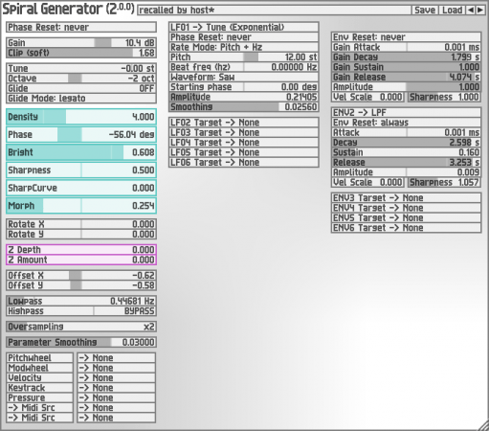Click the Rotate X slider
Viewport: 489px width, 431px height.
tap(81, 224)
